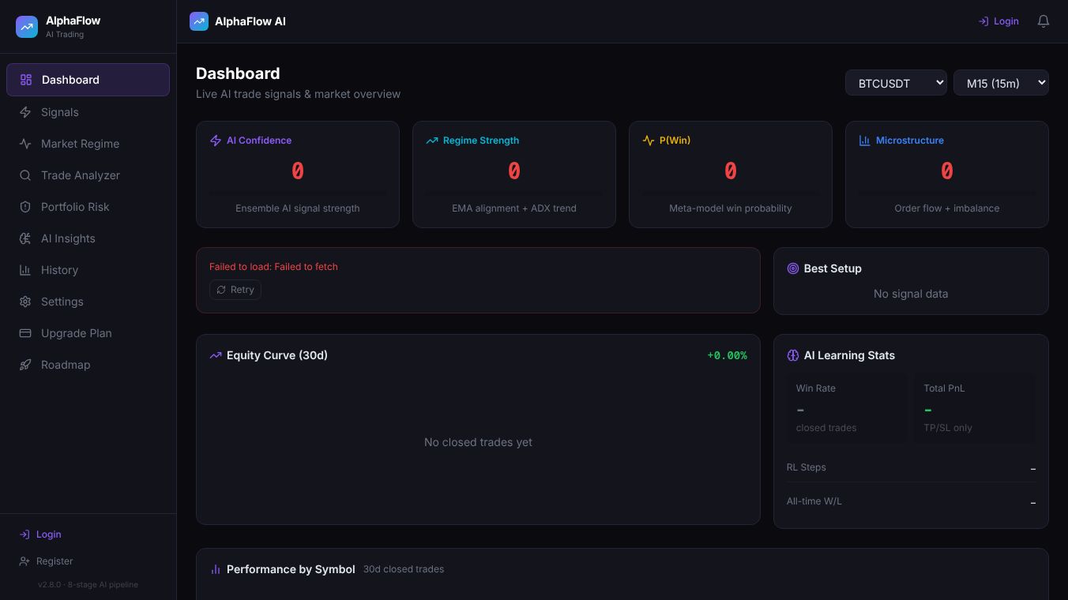Click the Regime Strength trend-line icon
Image resolution: width=1068 pixels, height=600 pixels.
tap(432, 140)
